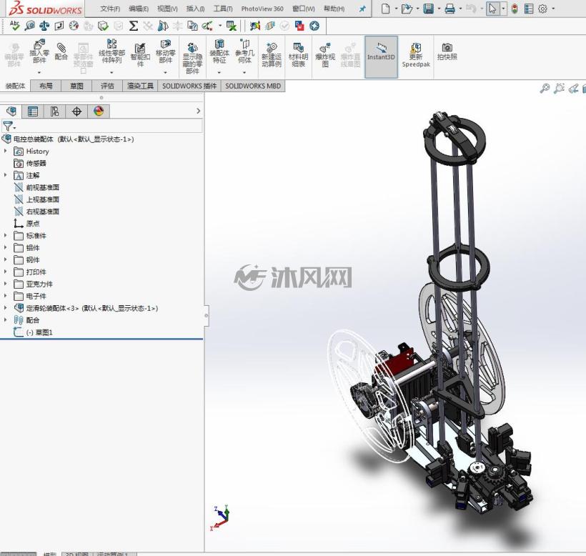Viewport: 586px width, 556px height.
Task: Expand the 标准件 folder in the tree
Action: (5, 235)
